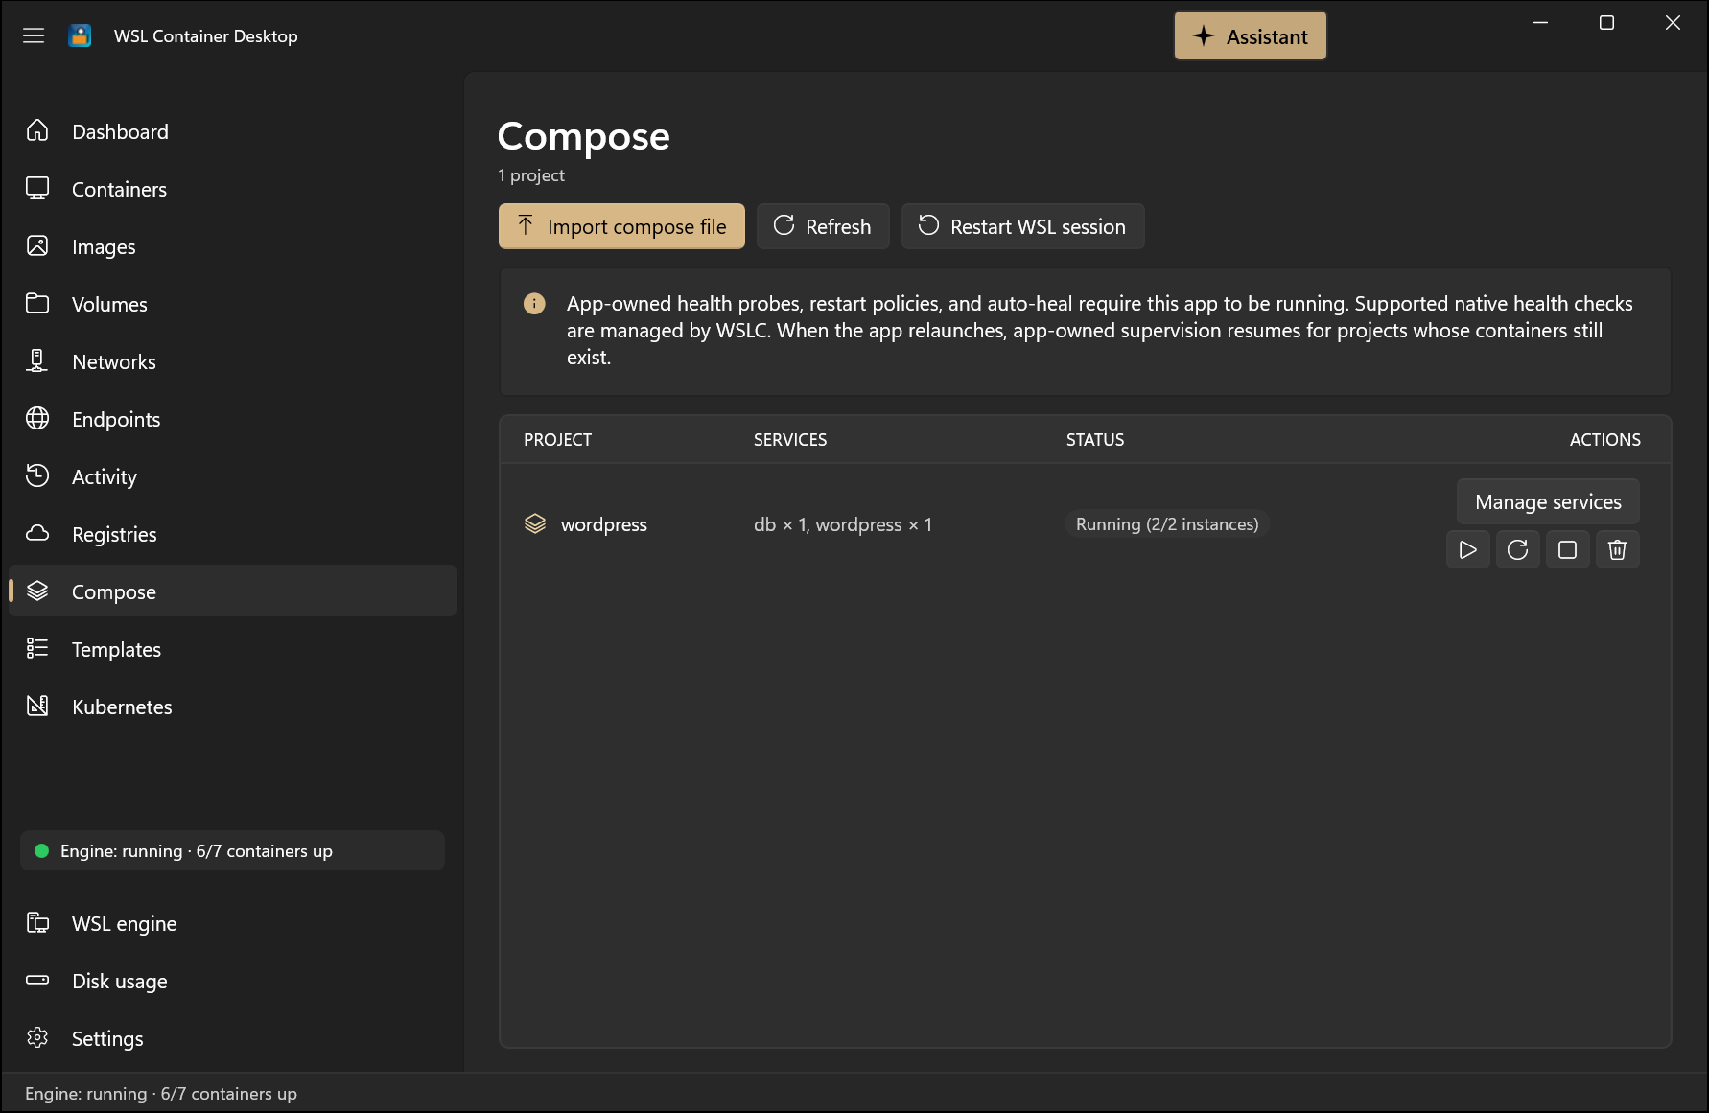Click Restart WSL session

coord(1022,226)
